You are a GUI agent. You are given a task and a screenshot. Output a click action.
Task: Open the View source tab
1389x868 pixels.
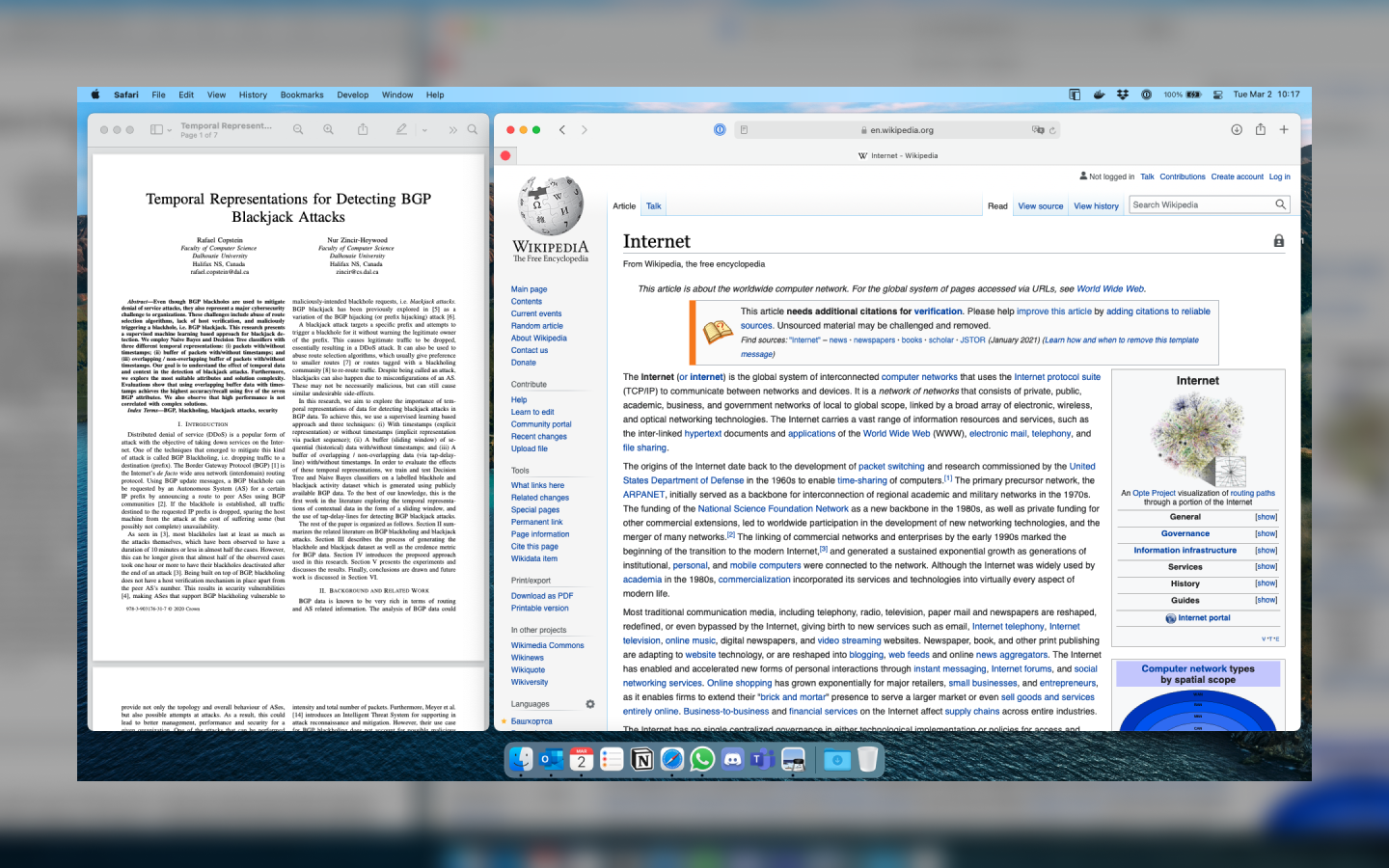pyautogui.click(x=1041, y=206)
